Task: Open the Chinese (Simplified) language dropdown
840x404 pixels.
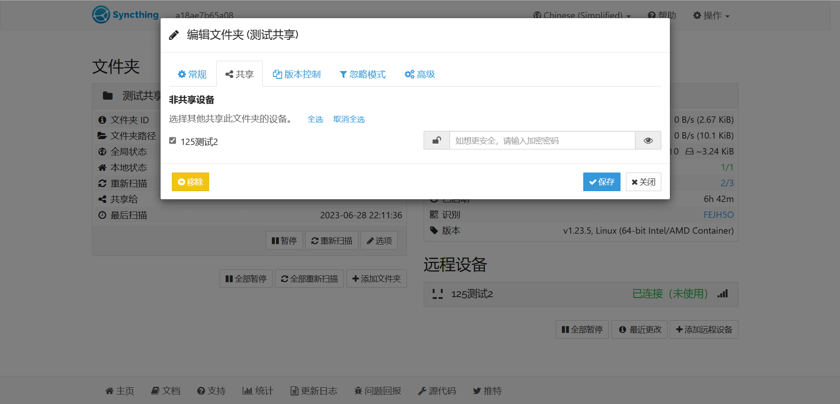Action: tap(582, 15)
